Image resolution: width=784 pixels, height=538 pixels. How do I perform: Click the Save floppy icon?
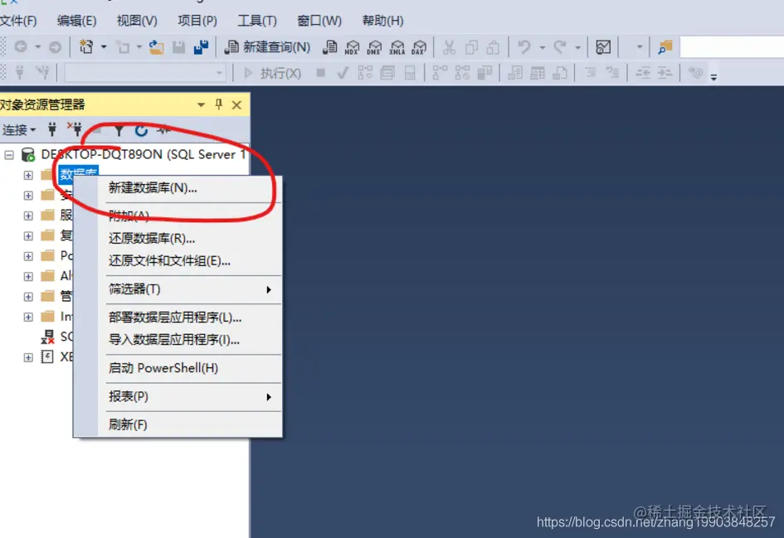(x=178, y=47)
